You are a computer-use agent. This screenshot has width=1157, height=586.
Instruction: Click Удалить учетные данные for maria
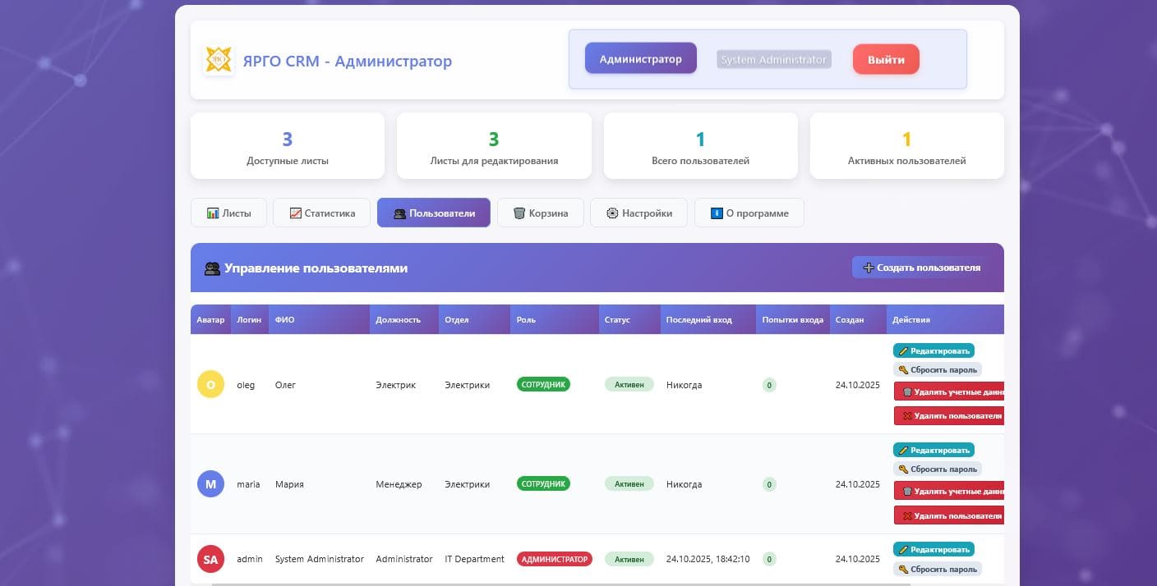pos(948,492)
